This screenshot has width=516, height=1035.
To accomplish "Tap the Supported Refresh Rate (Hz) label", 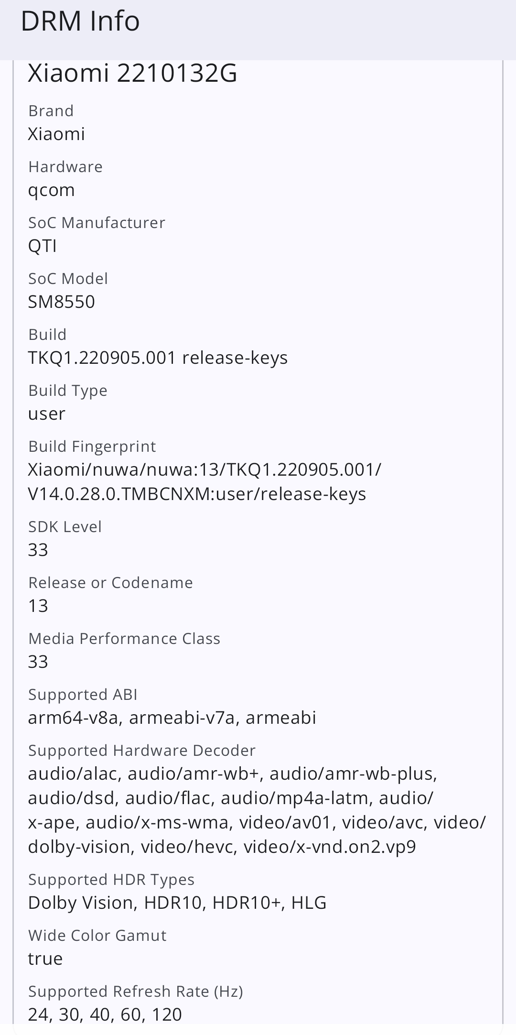I will (136, 991).
